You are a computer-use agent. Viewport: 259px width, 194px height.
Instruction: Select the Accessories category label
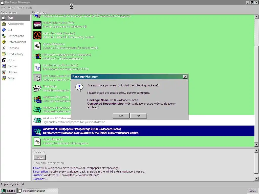click(15, 24)
